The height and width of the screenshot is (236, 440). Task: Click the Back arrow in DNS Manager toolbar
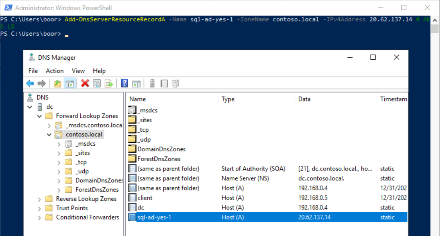tap(30, 83)
